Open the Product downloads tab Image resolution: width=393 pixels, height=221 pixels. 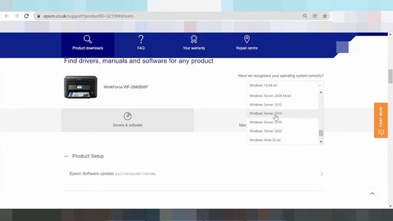[88, 45]
